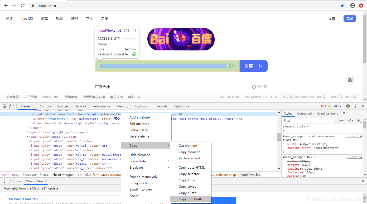Switch to the Console tab

46,106
